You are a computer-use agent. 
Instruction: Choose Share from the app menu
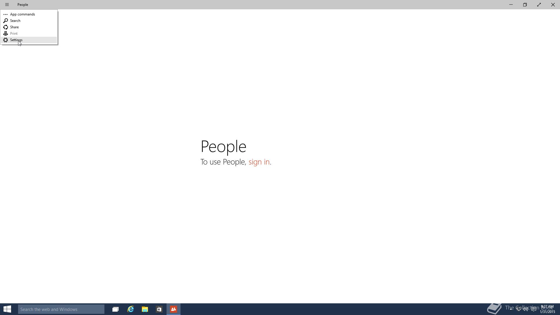click(29, 27)
